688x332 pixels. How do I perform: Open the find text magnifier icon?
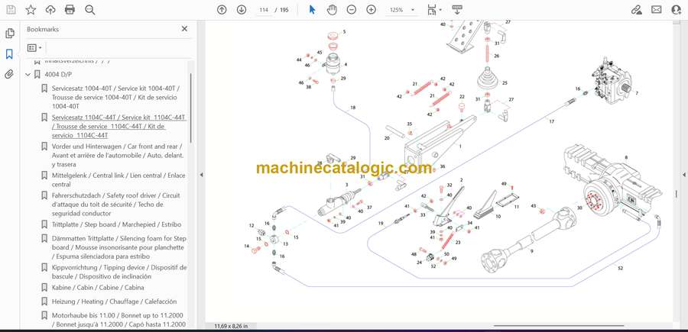(90, 10)
